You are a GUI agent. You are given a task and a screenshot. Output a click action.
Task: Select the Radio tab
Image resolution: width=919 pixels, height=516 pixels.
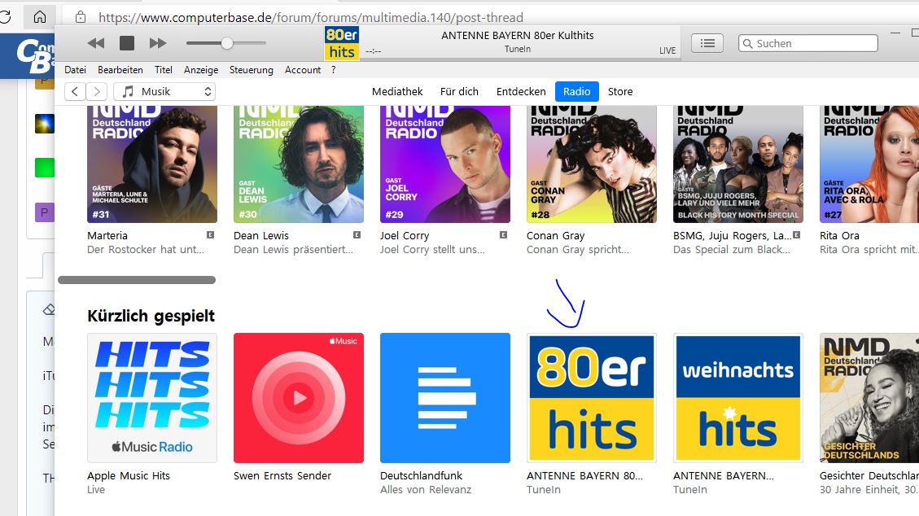[577, 91]
